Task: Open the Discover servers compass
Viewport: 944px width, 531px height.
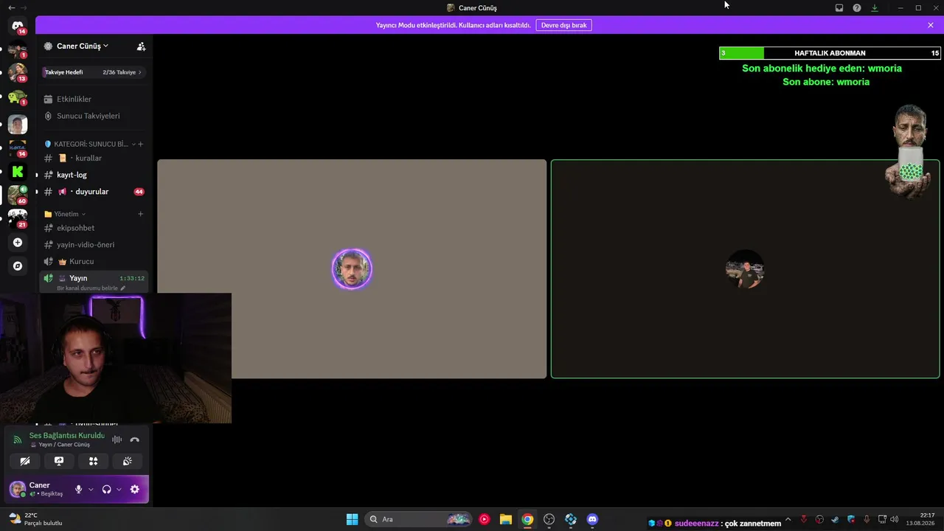Action: pyautogui.click(x=18, y=266)
